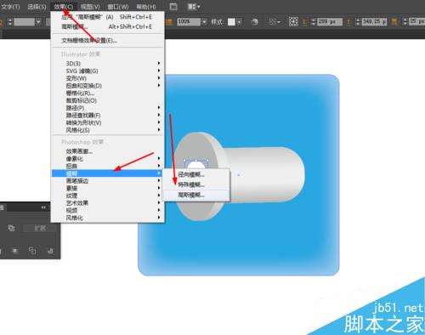Click the opacity 100% input field
Screen dimensions: 425x335
pos(189,22)
